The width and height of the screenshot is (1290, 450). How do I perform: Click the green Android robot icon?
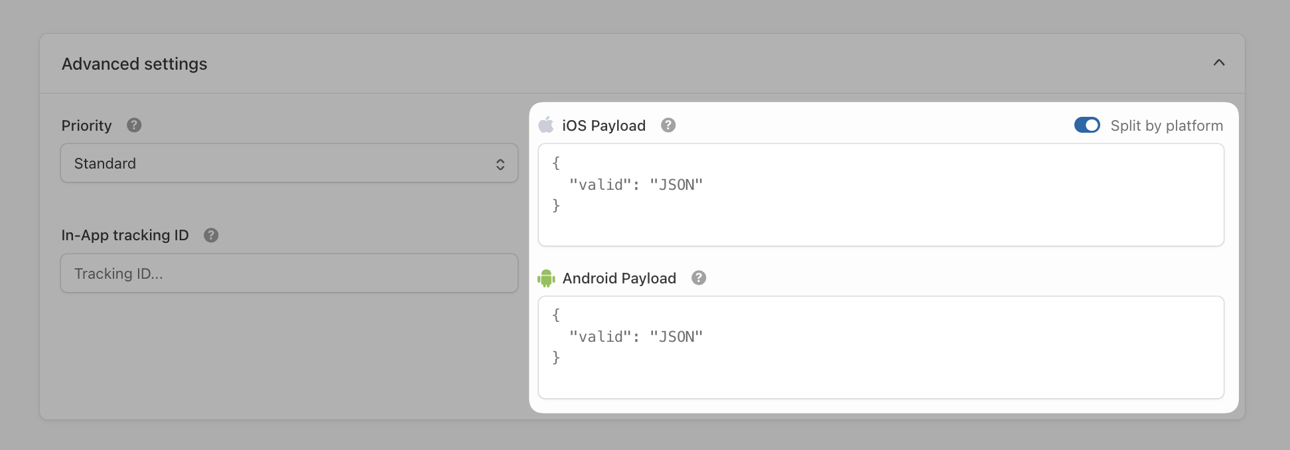click(546, 278)
